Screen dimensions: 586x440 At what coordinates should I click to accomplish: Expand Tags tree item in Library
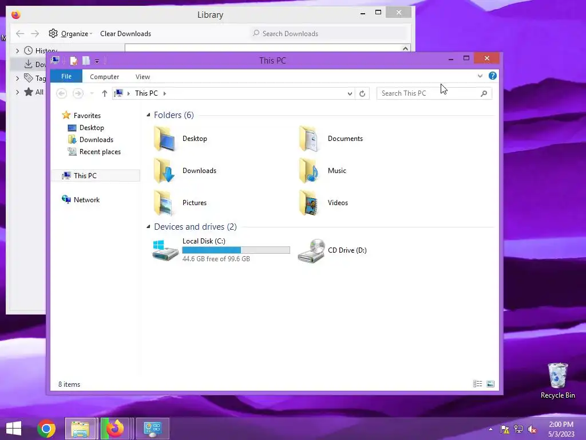17,78
